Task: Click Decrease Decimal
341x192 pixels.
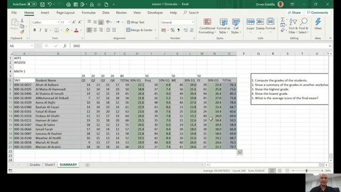Action: point(192,30)
